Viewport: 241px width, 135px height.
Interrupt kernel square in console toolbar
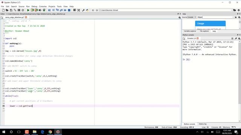click(232, 38)
